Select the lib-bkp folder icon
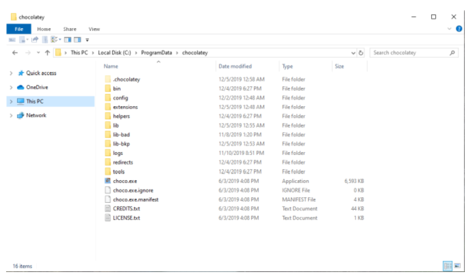The width and height of the screenshot is (473, 279). (x=108, y=144)
